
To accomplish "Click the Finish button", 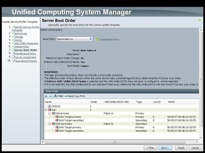I will point(181,148).
